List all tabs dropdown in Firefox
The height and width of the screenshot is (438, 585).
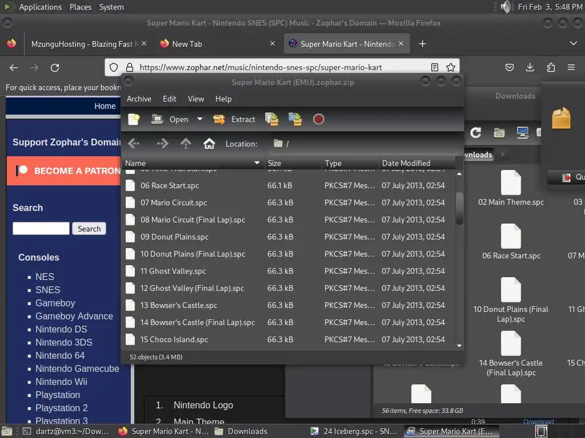[x=574, y=43]
